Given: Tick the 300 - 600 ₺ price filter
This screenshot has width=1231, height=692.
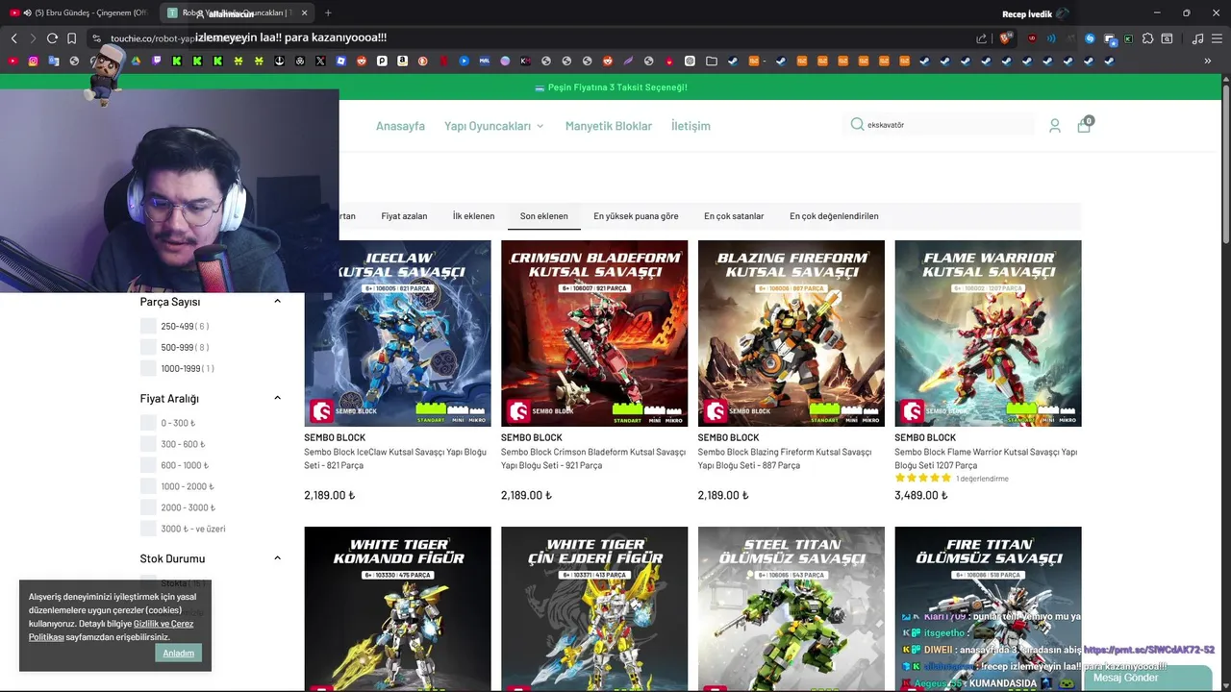Looking at the screenshot, I should [x=148, y=444].
